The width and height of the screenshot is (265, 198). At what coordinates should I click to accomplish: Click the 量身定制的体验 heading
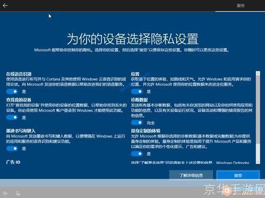pos(146,131)
